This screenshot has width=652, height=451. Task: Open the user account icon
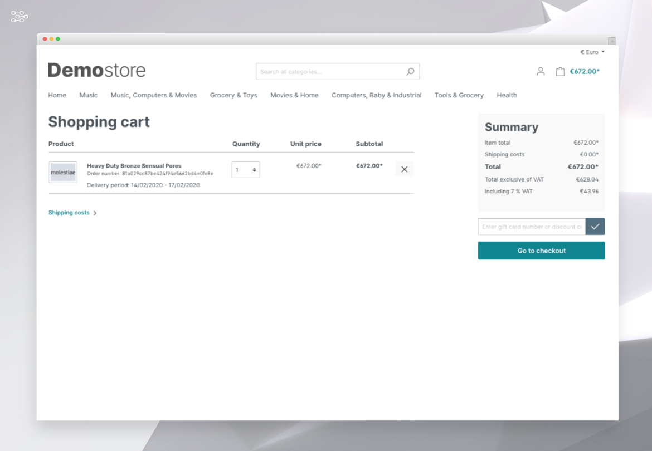540,72
